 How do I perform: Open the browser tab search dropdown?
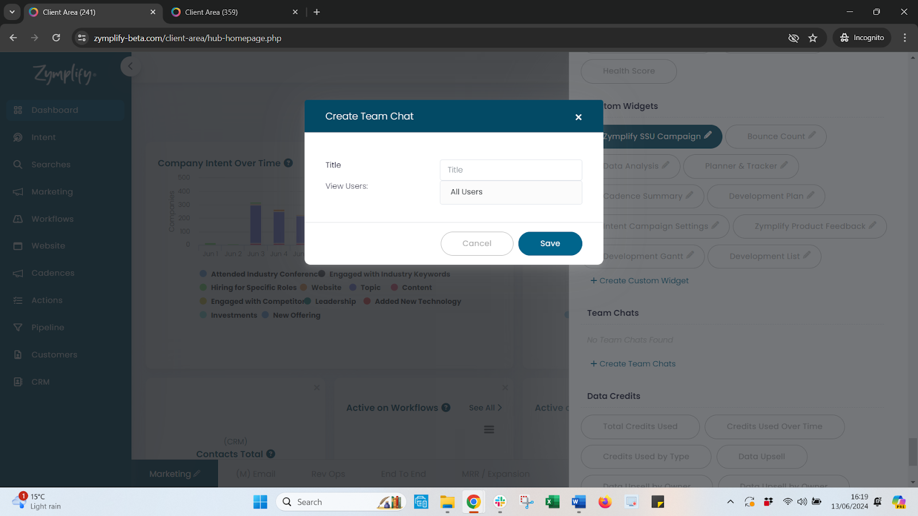[x=11, y=11]
